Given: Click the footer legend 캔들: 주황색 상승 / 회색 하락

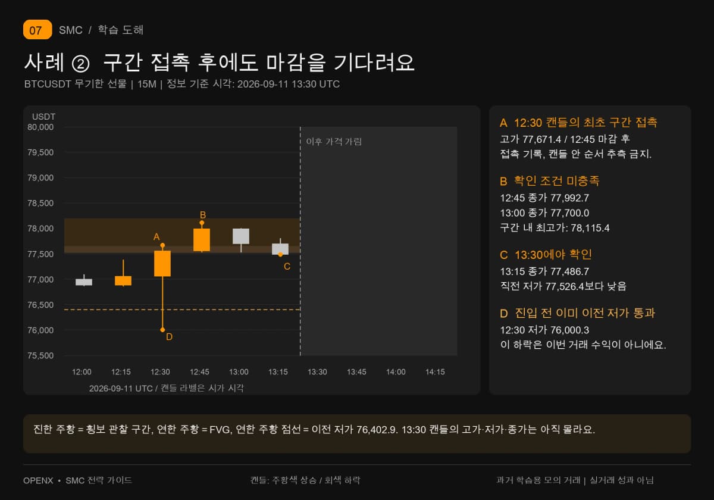Looking at the screenshot, I should (305, 480).
